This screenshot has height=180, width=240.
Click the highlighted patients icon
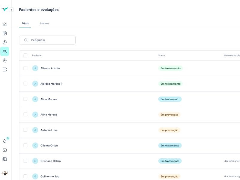click(x=4, y=51)
